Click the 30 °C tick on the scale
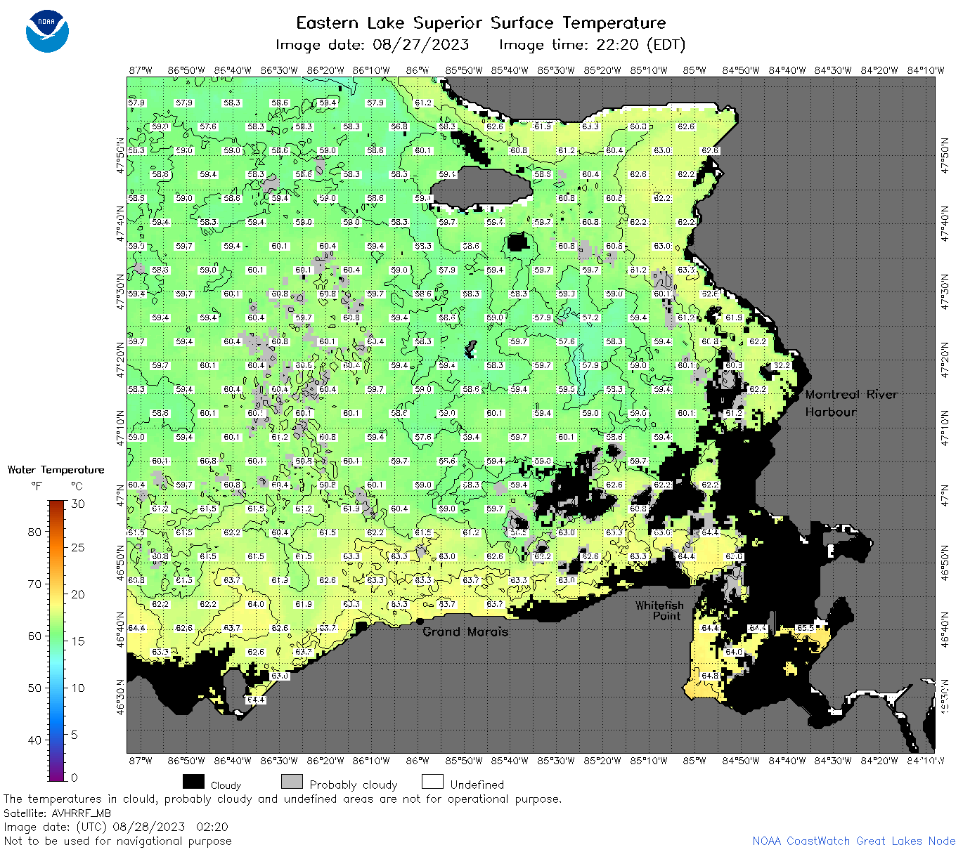Screen dimensions: 963x852 click(x=78, y=504)
